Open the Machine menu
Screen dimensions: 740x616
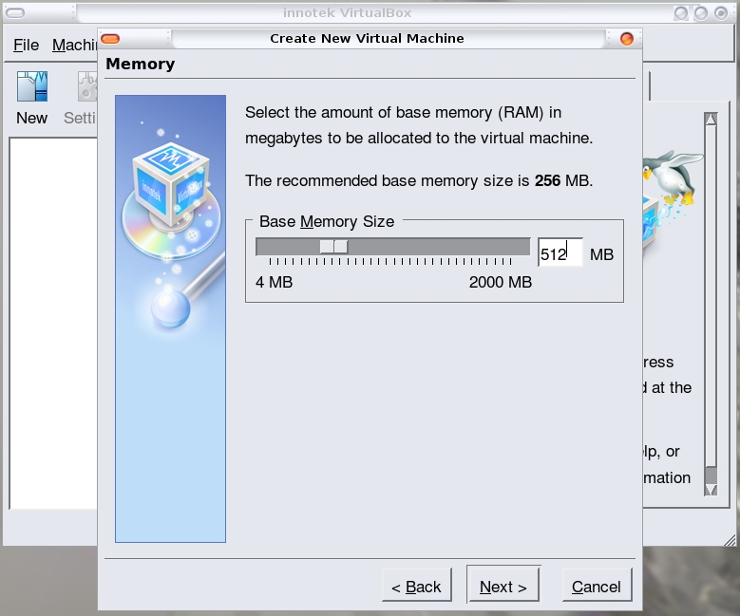[74, 45]
